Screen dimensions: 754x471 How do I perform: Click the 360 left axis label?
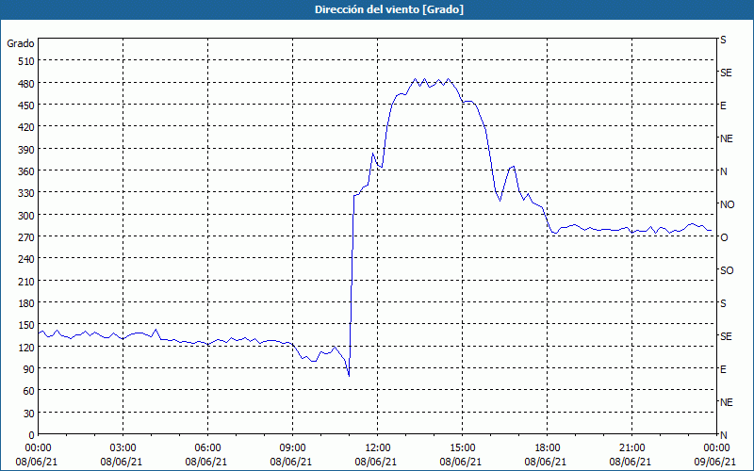(x=26, y=171)
